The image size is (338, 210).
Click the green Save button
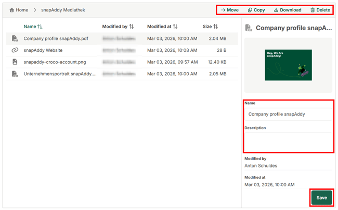tap(321, 198)
